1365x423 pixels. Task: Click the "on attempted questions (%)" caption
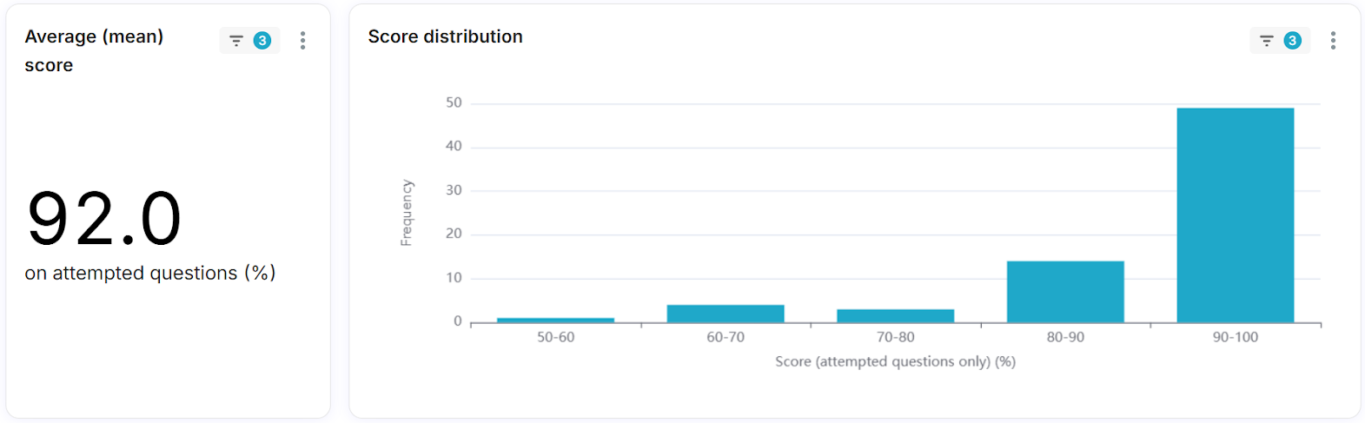pyautogui.click(x=149, y=273)
